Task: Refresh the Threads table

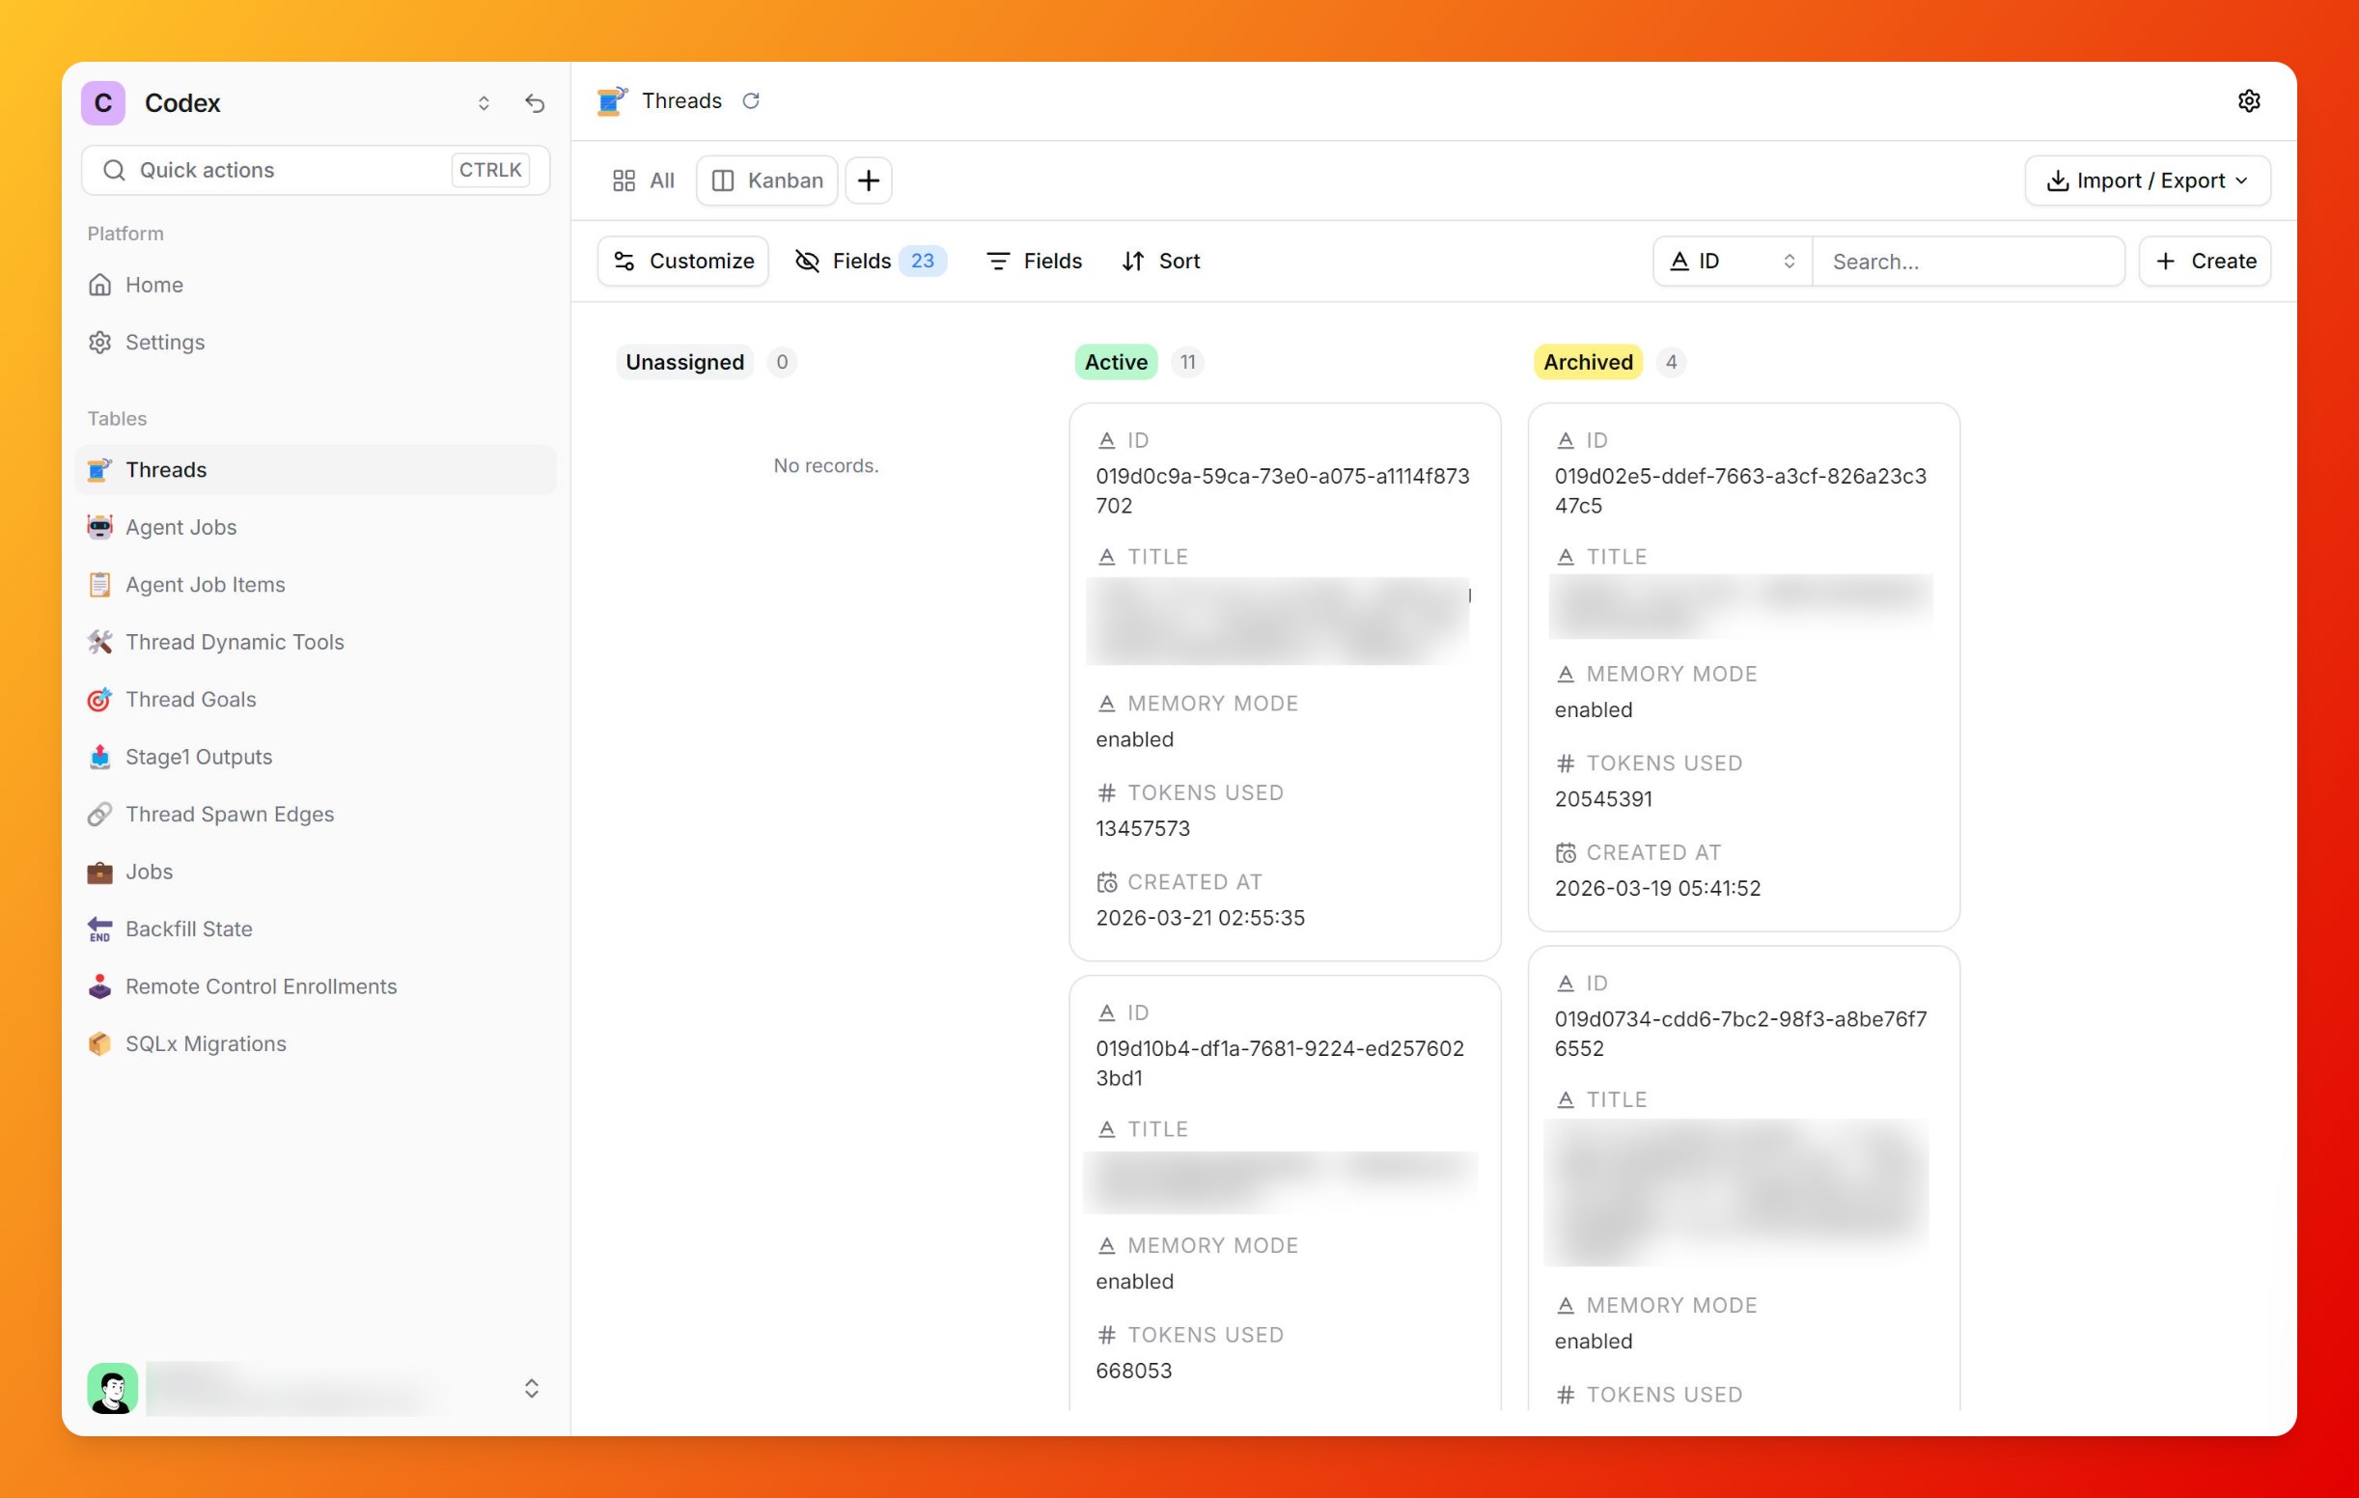Action: tap(750, 101)
